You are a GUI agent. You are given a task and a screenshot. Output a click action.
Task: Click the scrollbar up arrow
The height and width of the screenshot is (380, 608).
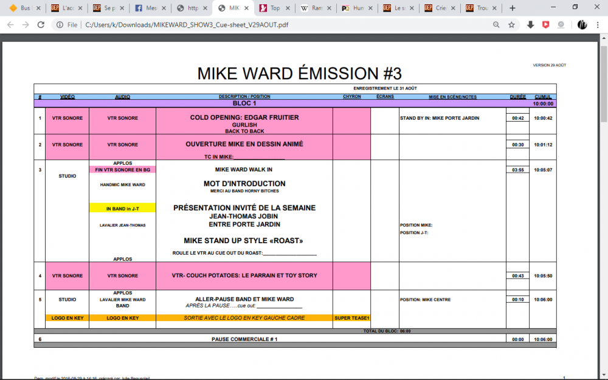coord(603,39)
